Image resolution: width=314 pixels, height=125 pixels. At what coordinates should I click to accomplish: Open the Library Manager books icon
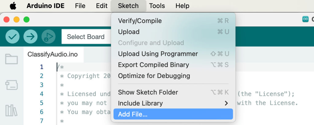[11, 111]
